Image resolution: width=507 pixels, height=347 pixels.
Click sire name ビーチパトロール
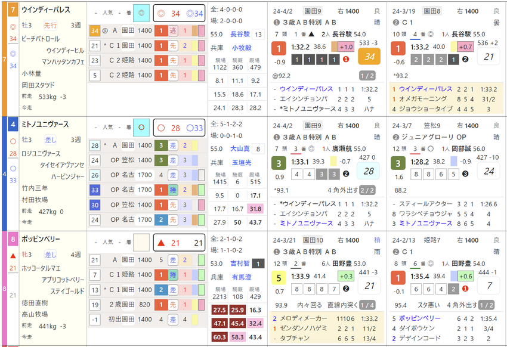coord(41,39)
